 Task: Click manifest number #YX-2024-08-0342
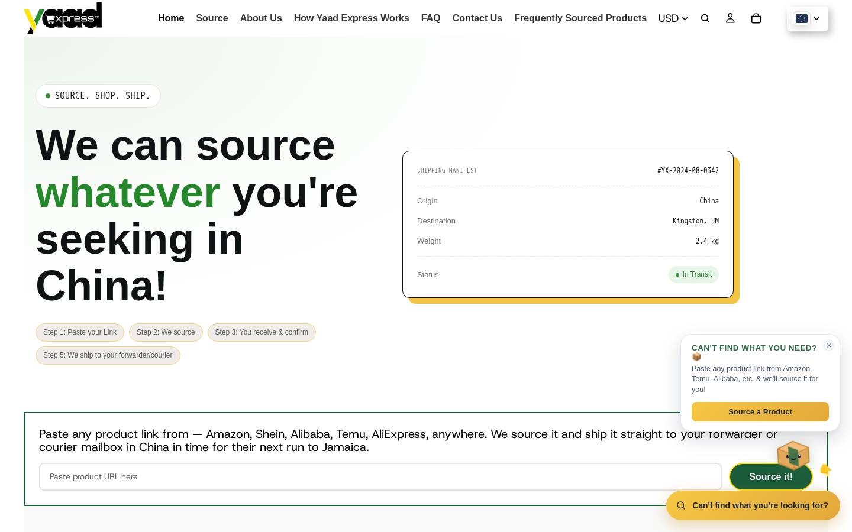(x=688, y=171)
